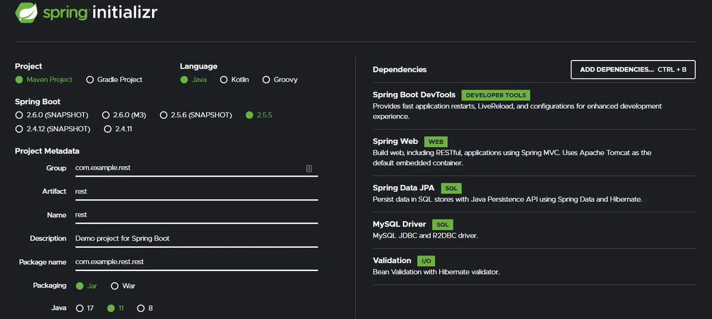712x319 pixels.
Task: Focus the Name text field
Action: (x=196, y=215)
